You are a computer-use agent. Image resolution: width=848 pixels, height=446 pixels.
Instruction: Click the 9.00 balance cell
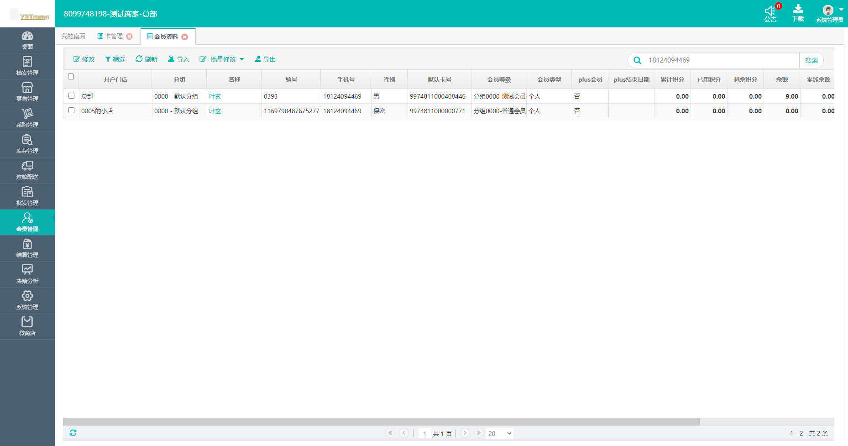[782, 96]
